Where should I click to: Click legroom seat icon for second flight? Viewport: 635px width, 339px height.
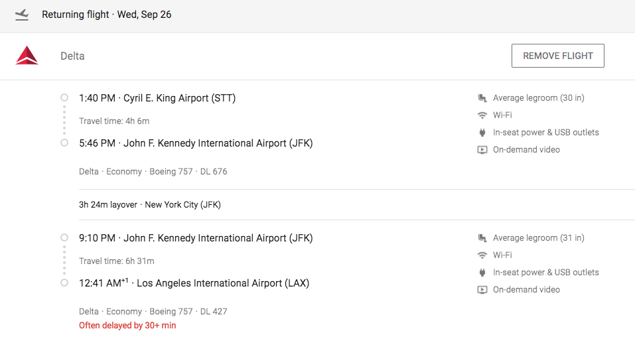click(482, 238)
